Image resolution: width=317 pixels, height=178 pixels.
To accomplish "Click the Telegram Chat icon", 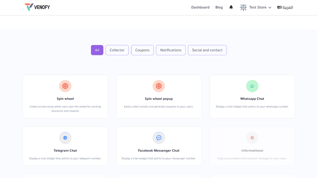I will click(65, 138).
